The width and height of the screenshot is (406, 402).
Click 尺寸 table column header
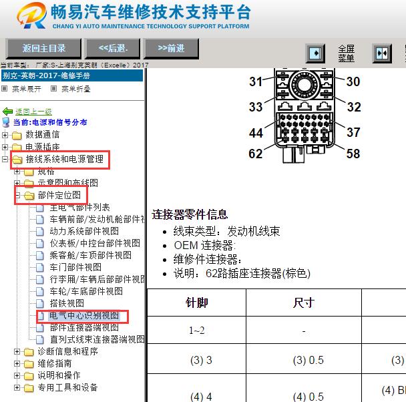(x=304, y=303)
